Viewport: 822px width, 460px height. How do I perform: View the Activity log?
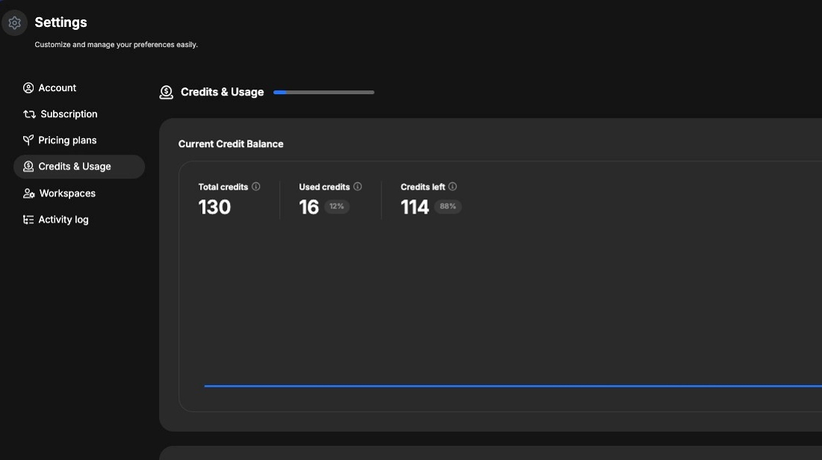(63, 220)
